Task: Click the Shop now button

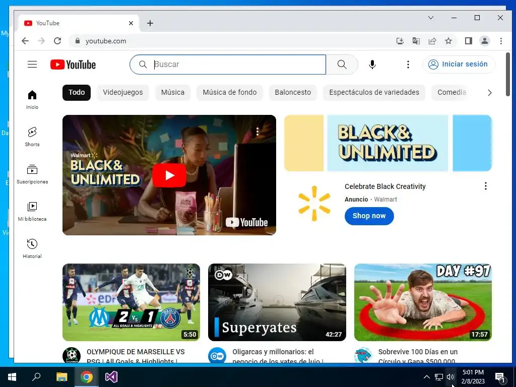Action: pos(369,216)
